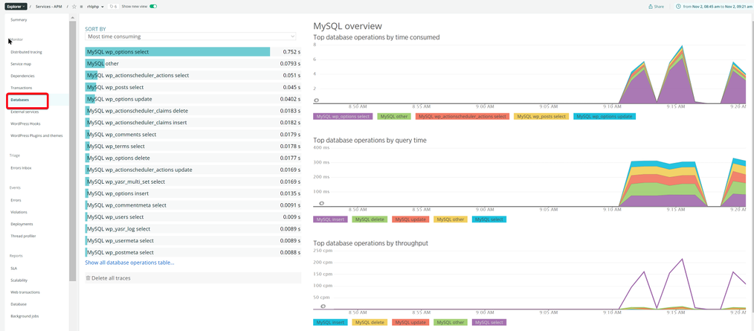Click circle marker on time consumed chart
The width and height of the screenshot is (754, 331).
pos(317,100)
